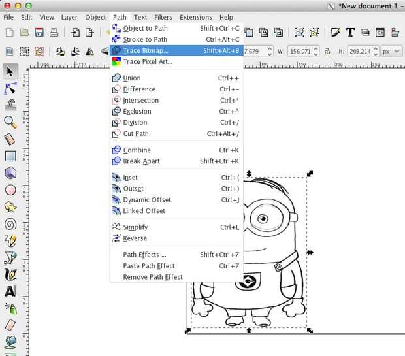Viewport: 405px width, 356px height.
Task: Click the width field stepper arrows
Action: pyautogui.click(x=316, y=51)
